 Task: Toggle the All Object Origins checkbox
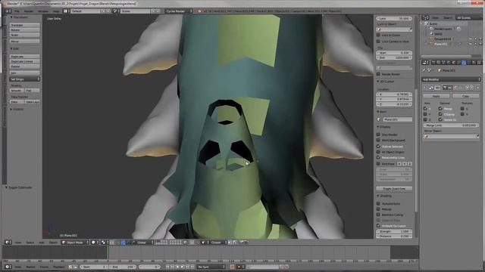(x=378, y=152)
